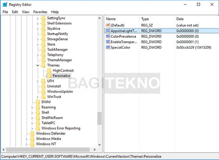Expand the UFH key

38,81
